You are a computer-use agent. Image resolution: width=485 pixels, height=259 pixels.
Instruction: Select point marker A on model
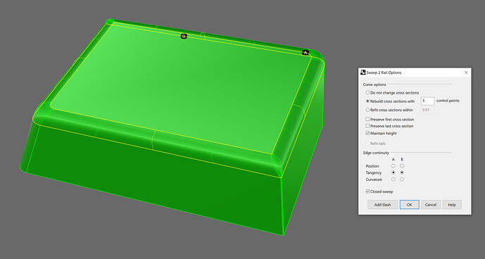click(x=306, y=53)
